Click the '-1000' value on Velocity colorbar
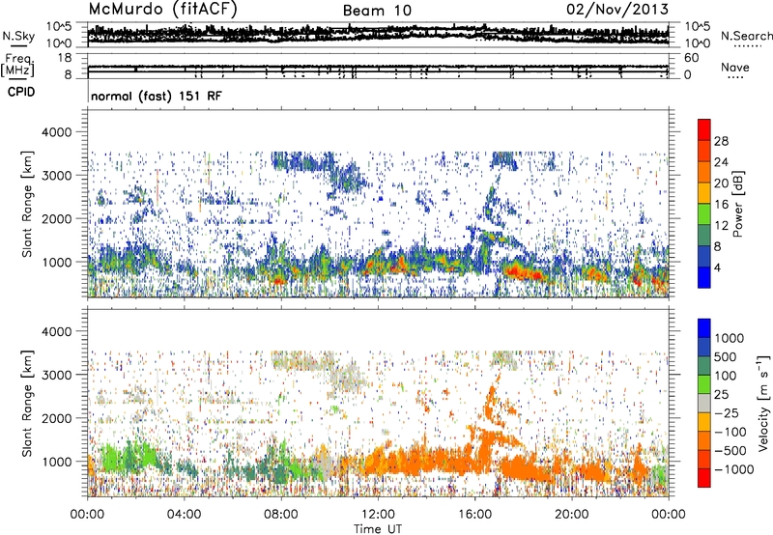Screen dimensions: 773x535 (x=734, y=469)
